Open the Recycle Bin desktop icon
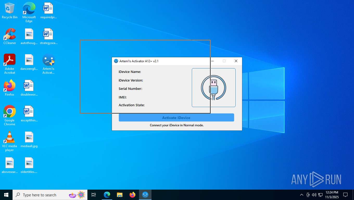 coord(10,11)
